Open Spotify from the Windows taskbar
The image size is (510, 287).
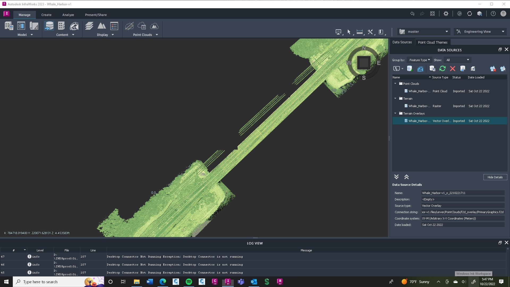(x=189, y=281)
